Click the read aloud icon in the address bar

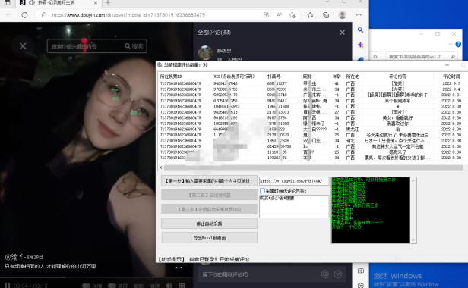pos(279,15)
